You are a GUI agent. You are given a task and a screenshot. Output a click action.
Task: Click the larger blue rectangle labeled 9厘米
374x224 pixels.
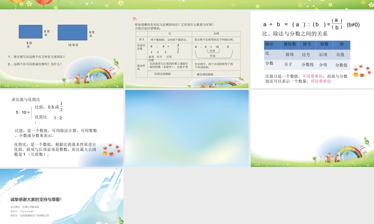tap(72, 32)
